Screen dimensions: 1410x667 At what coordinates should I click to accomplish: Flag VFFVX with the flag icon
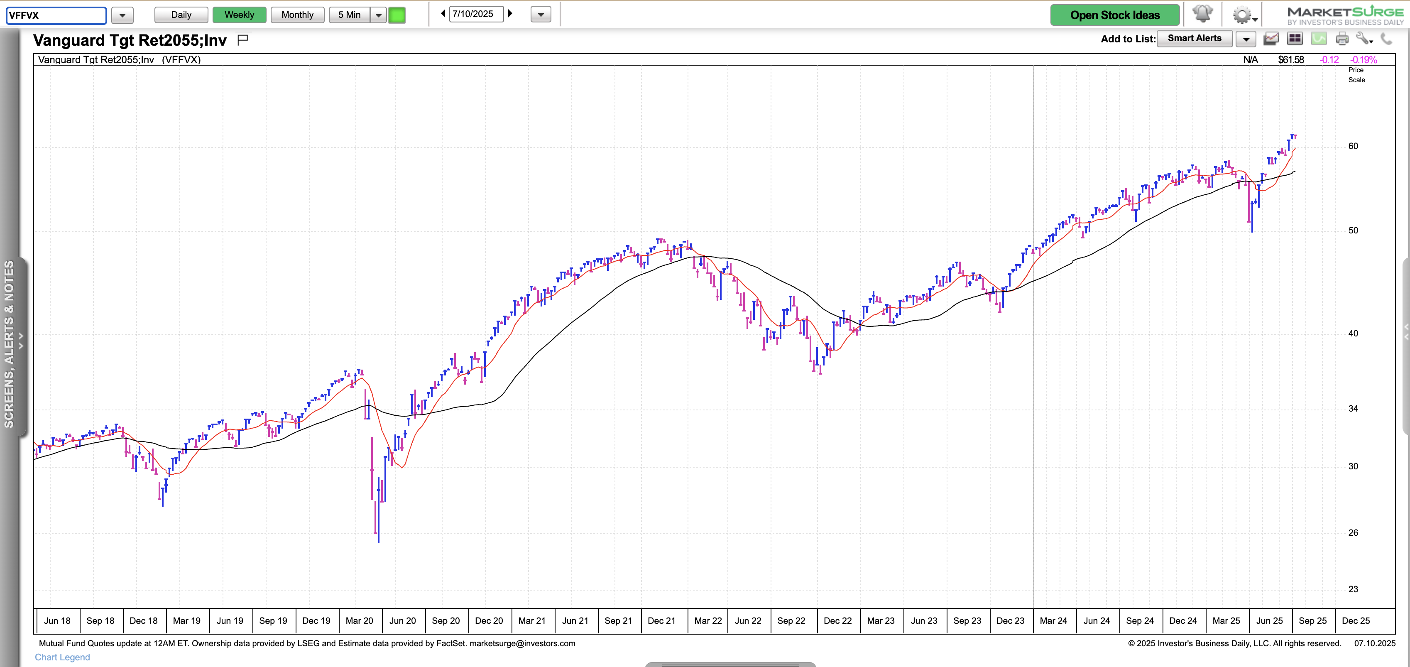click(x=243, y=39)
